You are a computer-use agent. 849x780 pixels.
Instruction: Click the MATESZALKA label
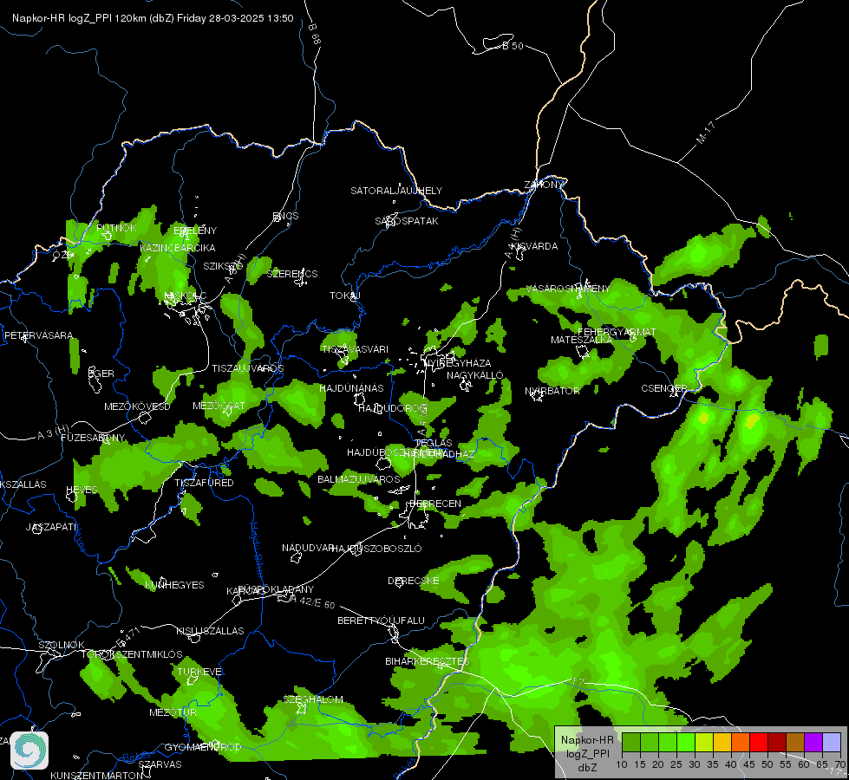[582, 340]
